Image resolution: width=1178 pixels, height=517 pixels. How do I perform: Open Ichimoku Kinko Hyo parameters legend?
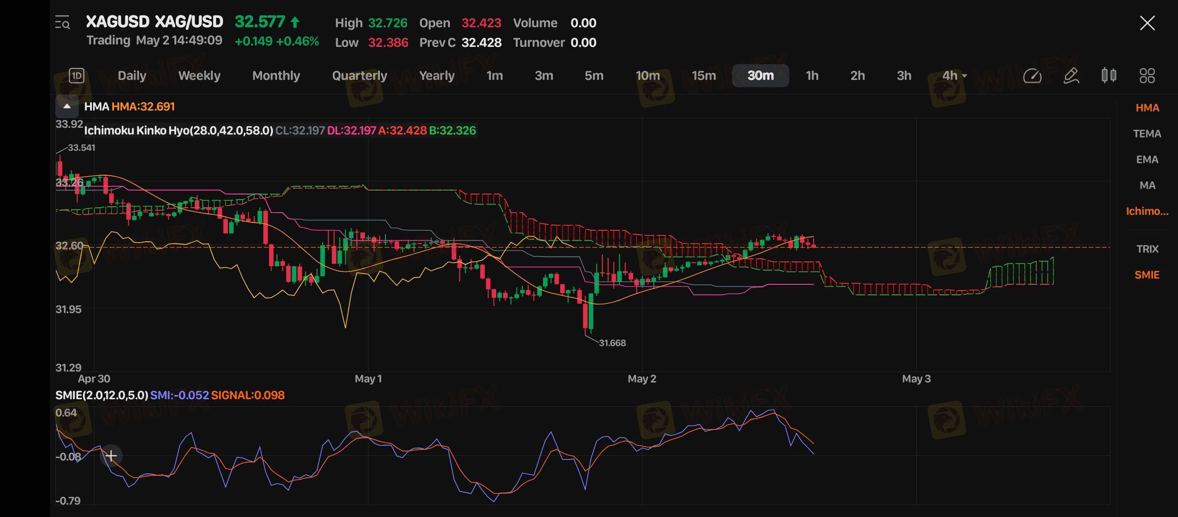[x=178, y=131]
